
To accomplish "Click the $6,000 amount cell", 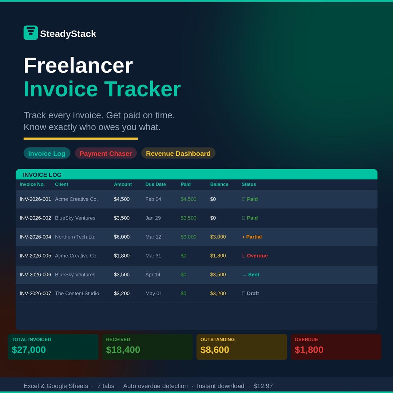I will [x=122, y=237].
